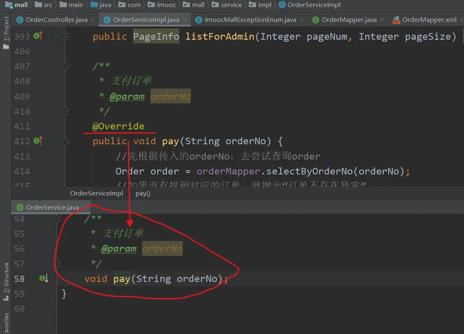Collapse the Javadoc fold marker on line 410
Image resolution: width=464 pixels, height=334 pixels.
(65, 111)
